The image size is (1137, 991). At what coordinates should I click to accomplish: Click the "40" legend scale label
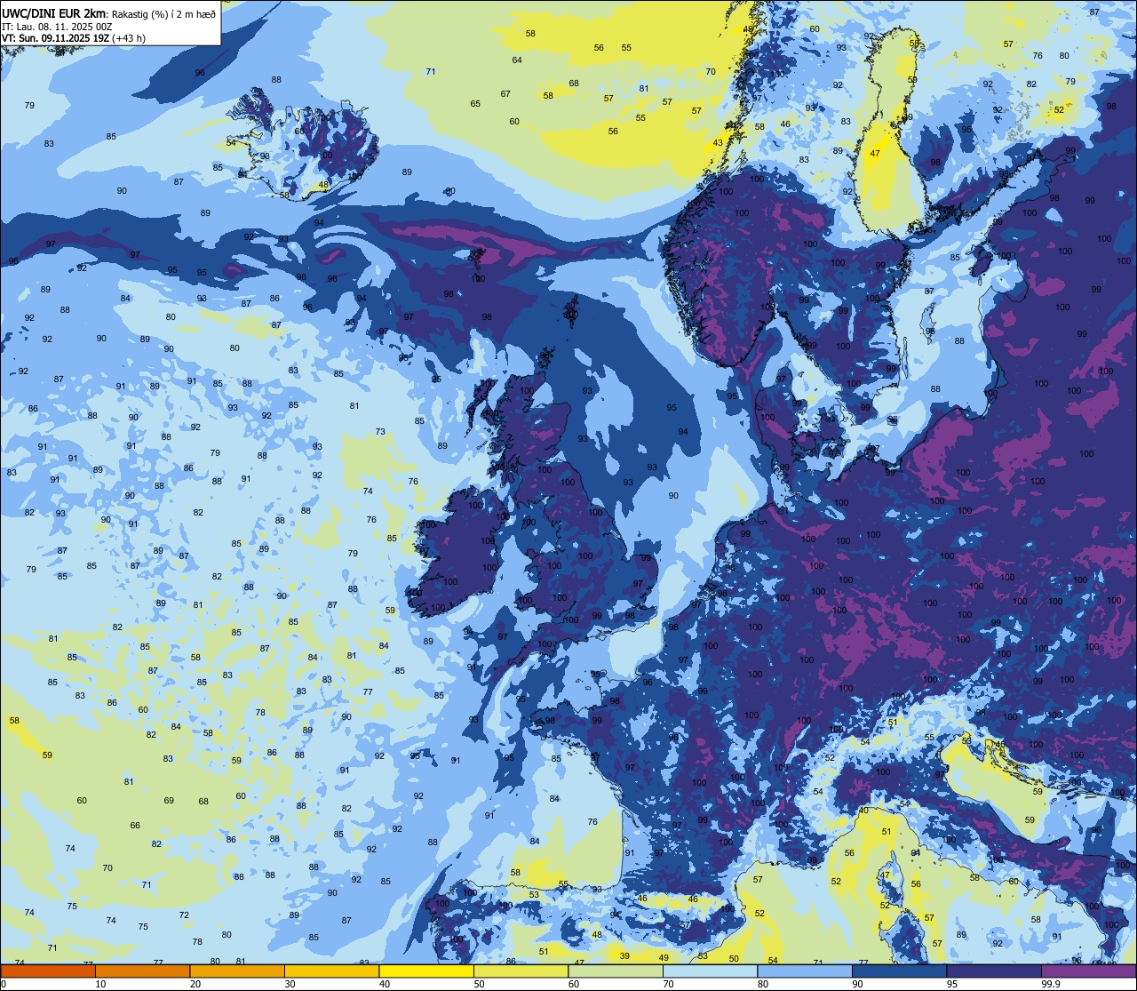pos(385,984)
